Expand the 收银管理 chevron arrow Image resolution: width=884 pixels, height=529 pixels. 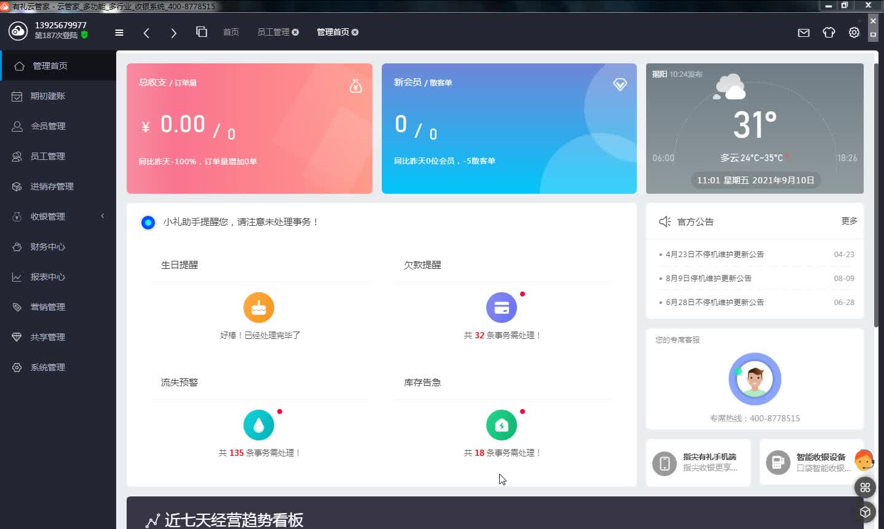pos(103,216)
